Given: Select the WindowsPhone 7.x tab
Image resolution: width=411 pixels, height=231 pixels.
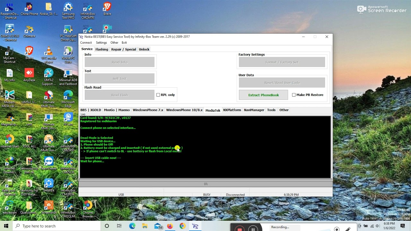Looking at the screenshot, I should (148, 110).
